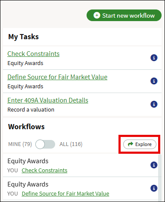165x202 pixels.
Task: Open Check Constraints link under Workflows
Action: tap(44, 171)
